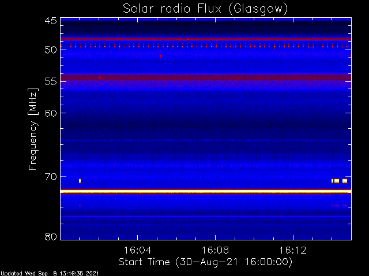369x276 pixels.
Task: Click the bright yellow band near 72 MHz
Action: (206, 191)
